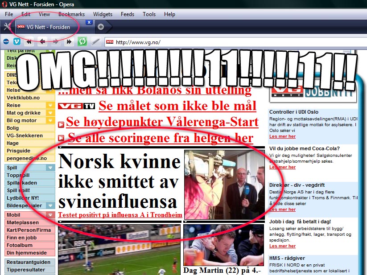Reload the page with green refresh icon

pos(82,41)
